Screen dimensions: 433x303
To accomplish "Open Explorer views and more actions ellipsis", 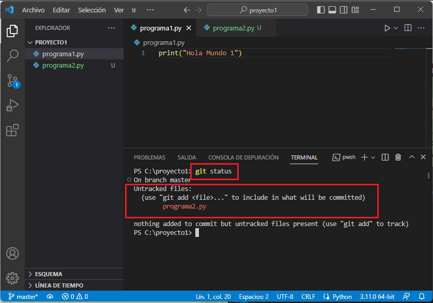I will pyautogui.click(x=112, y=28).
